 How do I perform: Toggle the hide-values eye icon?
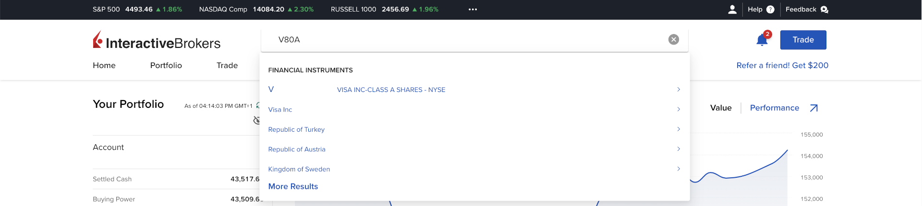257,120
